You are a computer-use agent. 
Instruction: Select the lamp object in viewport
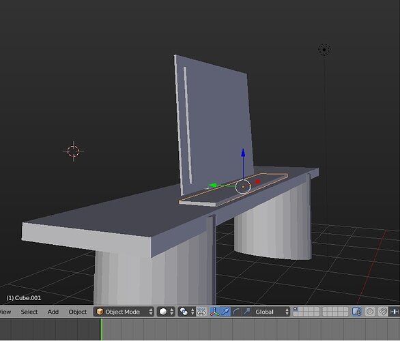(324, 50)
